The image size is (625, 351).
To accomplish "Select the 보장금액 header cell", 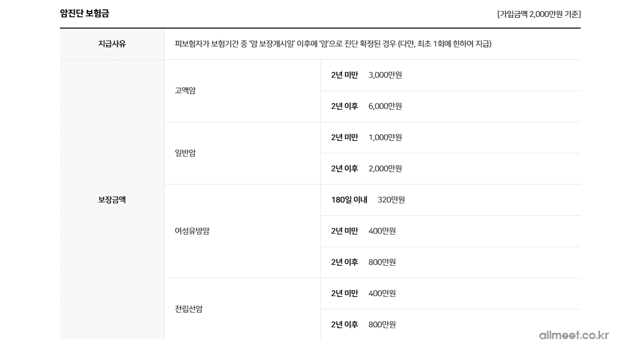I will (x=112, y=200).
